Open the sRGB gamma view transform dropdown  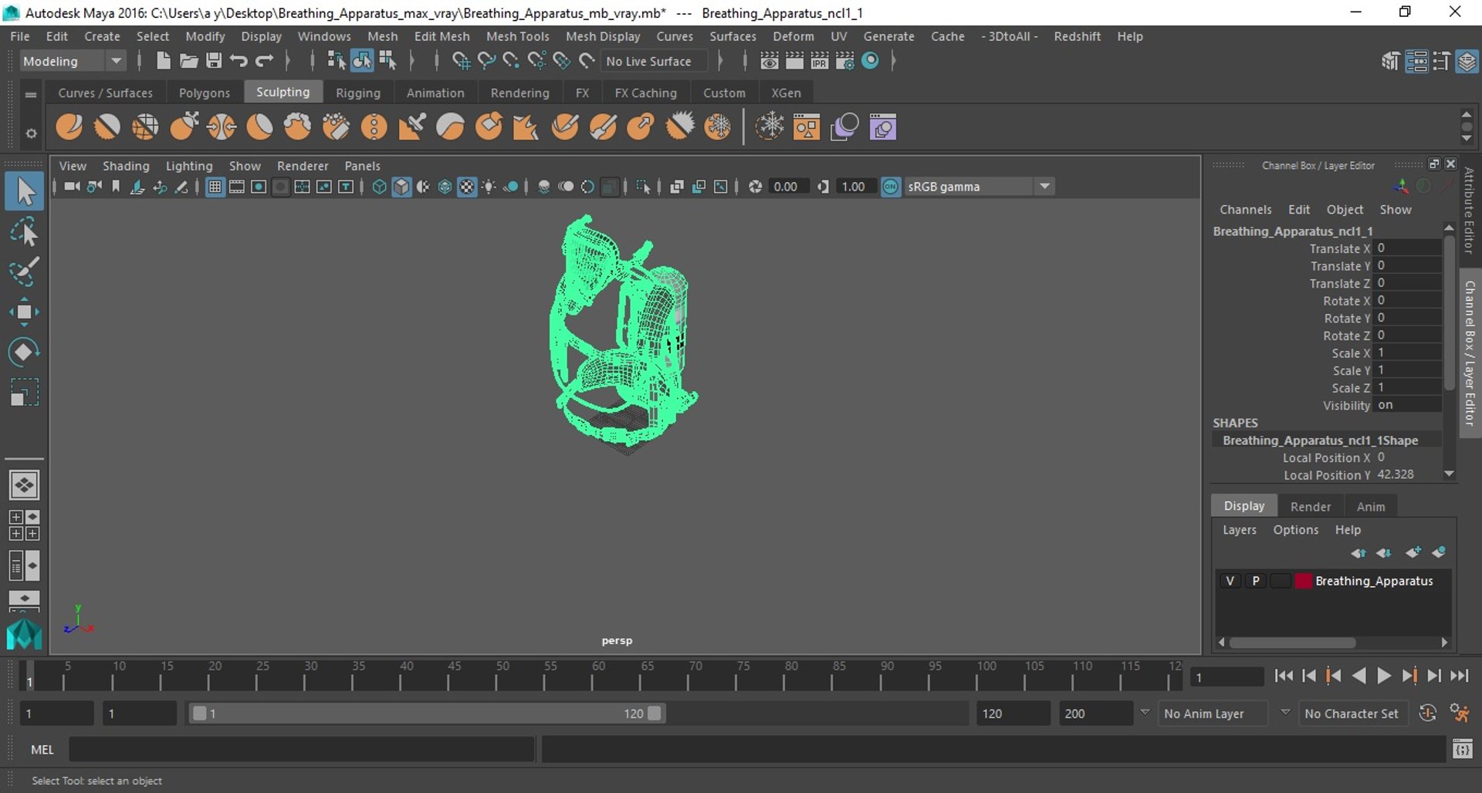(x=979, y=187)
